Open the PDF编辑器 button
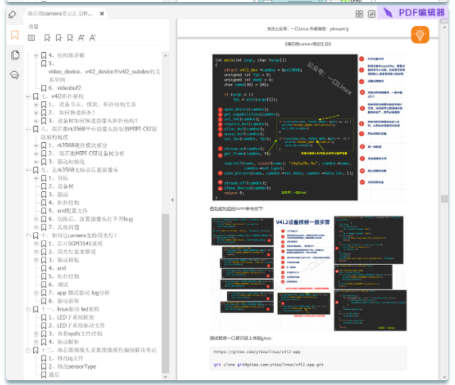Screen dimensions: 455x385 [x=414, y=13]
